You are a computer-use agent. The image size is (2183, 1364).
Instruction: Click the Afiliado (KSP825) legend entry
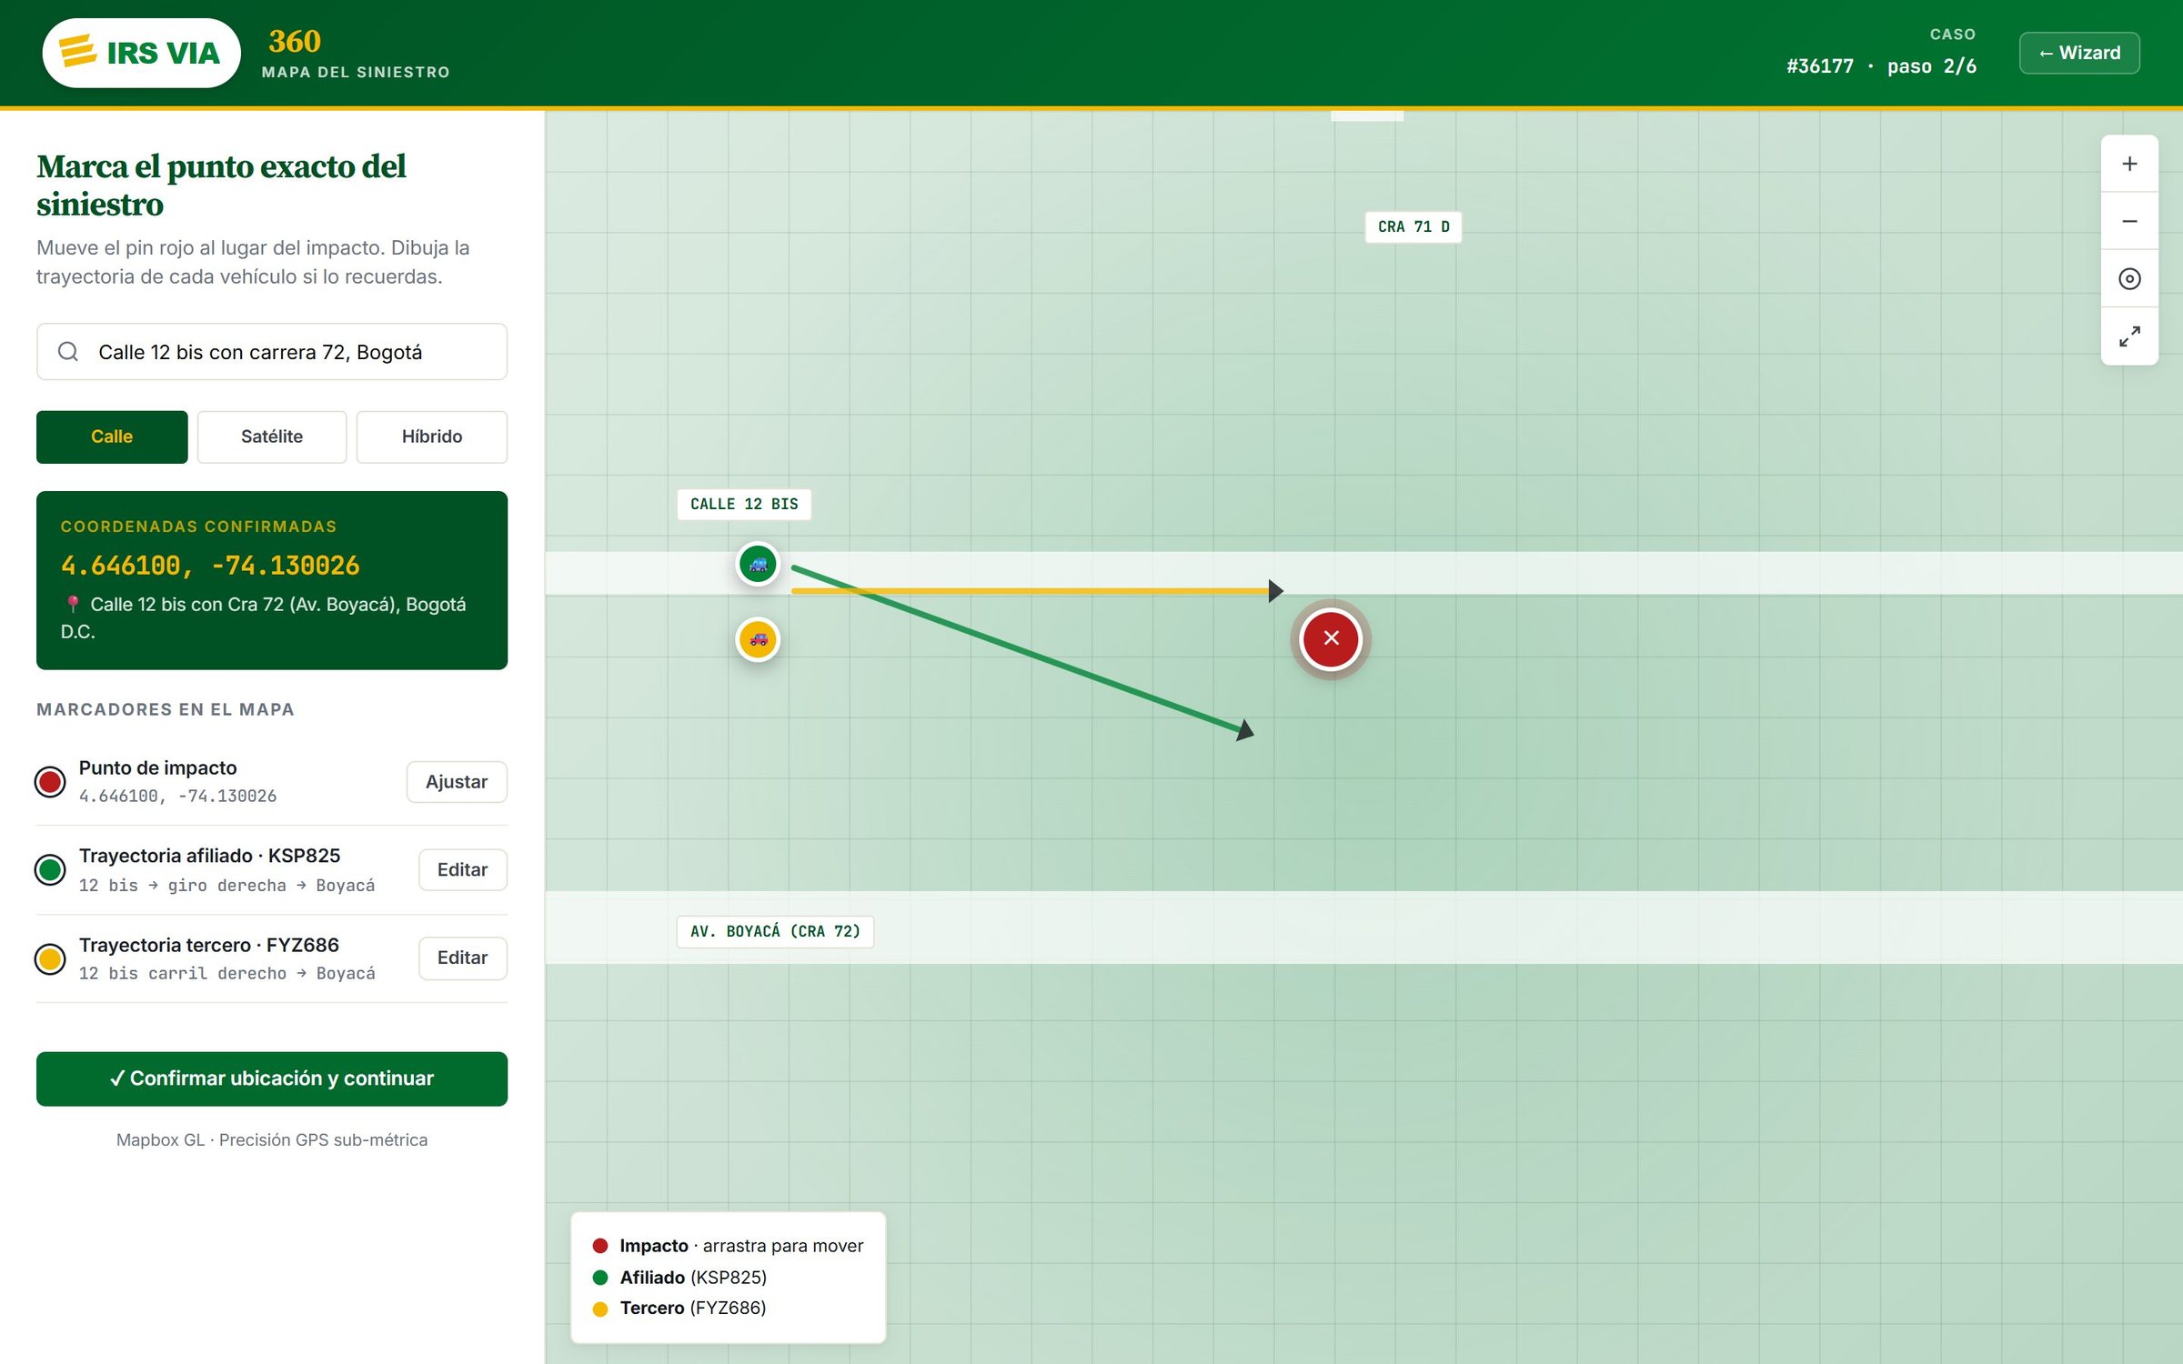[x=679, y=1278]
